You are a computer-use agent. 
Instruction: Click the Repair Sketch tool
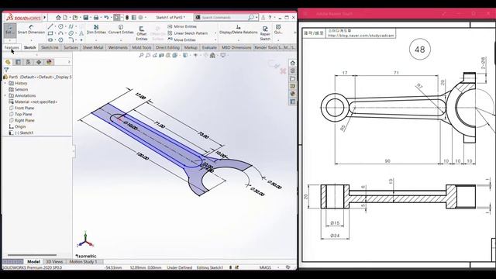pos(265,33)
